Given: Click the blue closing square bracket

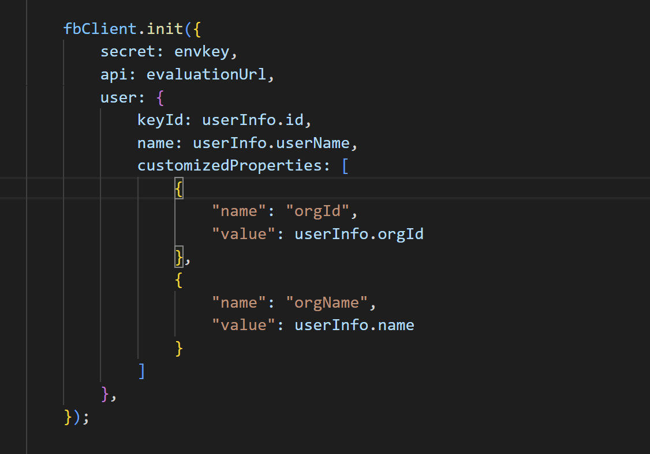Looking at the screenshot, I should (x=142, y=371).
